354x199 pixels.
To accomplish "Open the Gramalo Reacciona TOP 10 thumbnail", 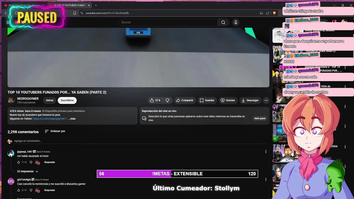I will [288, 74].
